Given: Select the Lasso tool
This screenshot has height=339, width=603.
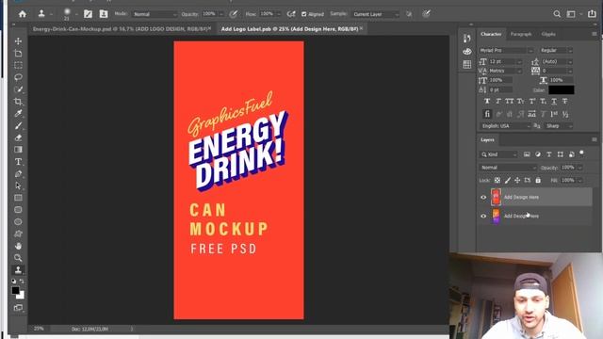Looking at the screenshot, I should point(18,77).
